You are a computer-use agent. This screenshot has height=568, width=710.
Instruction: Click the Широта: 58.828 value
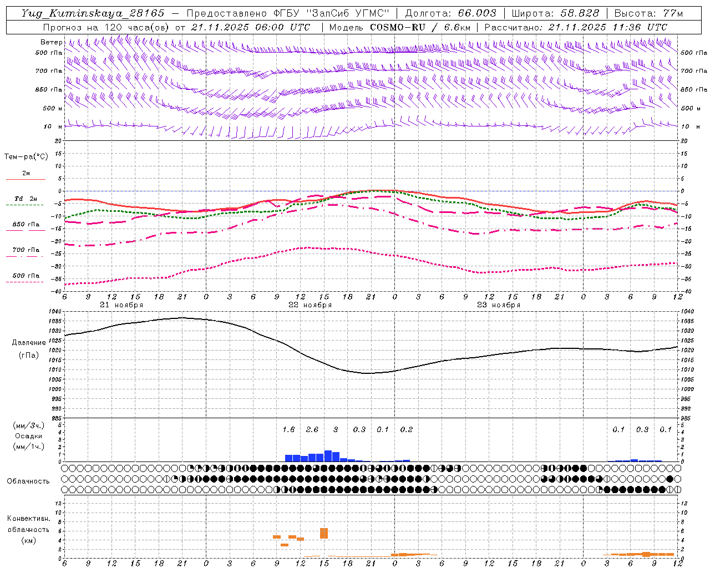555,13
